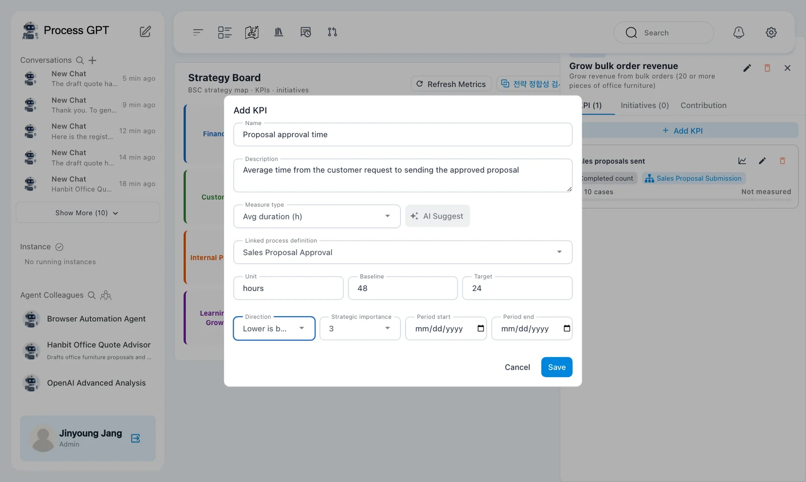Click Refresh Metrics button

[451, 84]
